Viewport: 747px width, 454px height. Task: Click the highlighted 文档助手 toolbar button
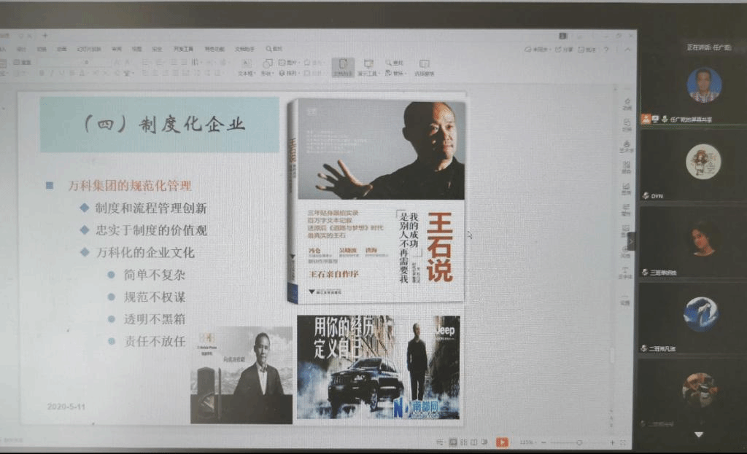click(x=343, y=68)
